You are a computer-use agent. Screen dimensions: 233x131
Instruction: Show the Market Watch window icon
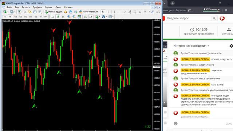tap(20, 12)
